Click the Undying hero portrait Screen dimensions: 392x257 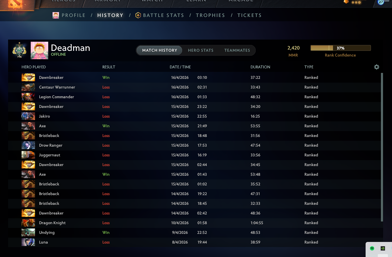click(x=28, y=233)
